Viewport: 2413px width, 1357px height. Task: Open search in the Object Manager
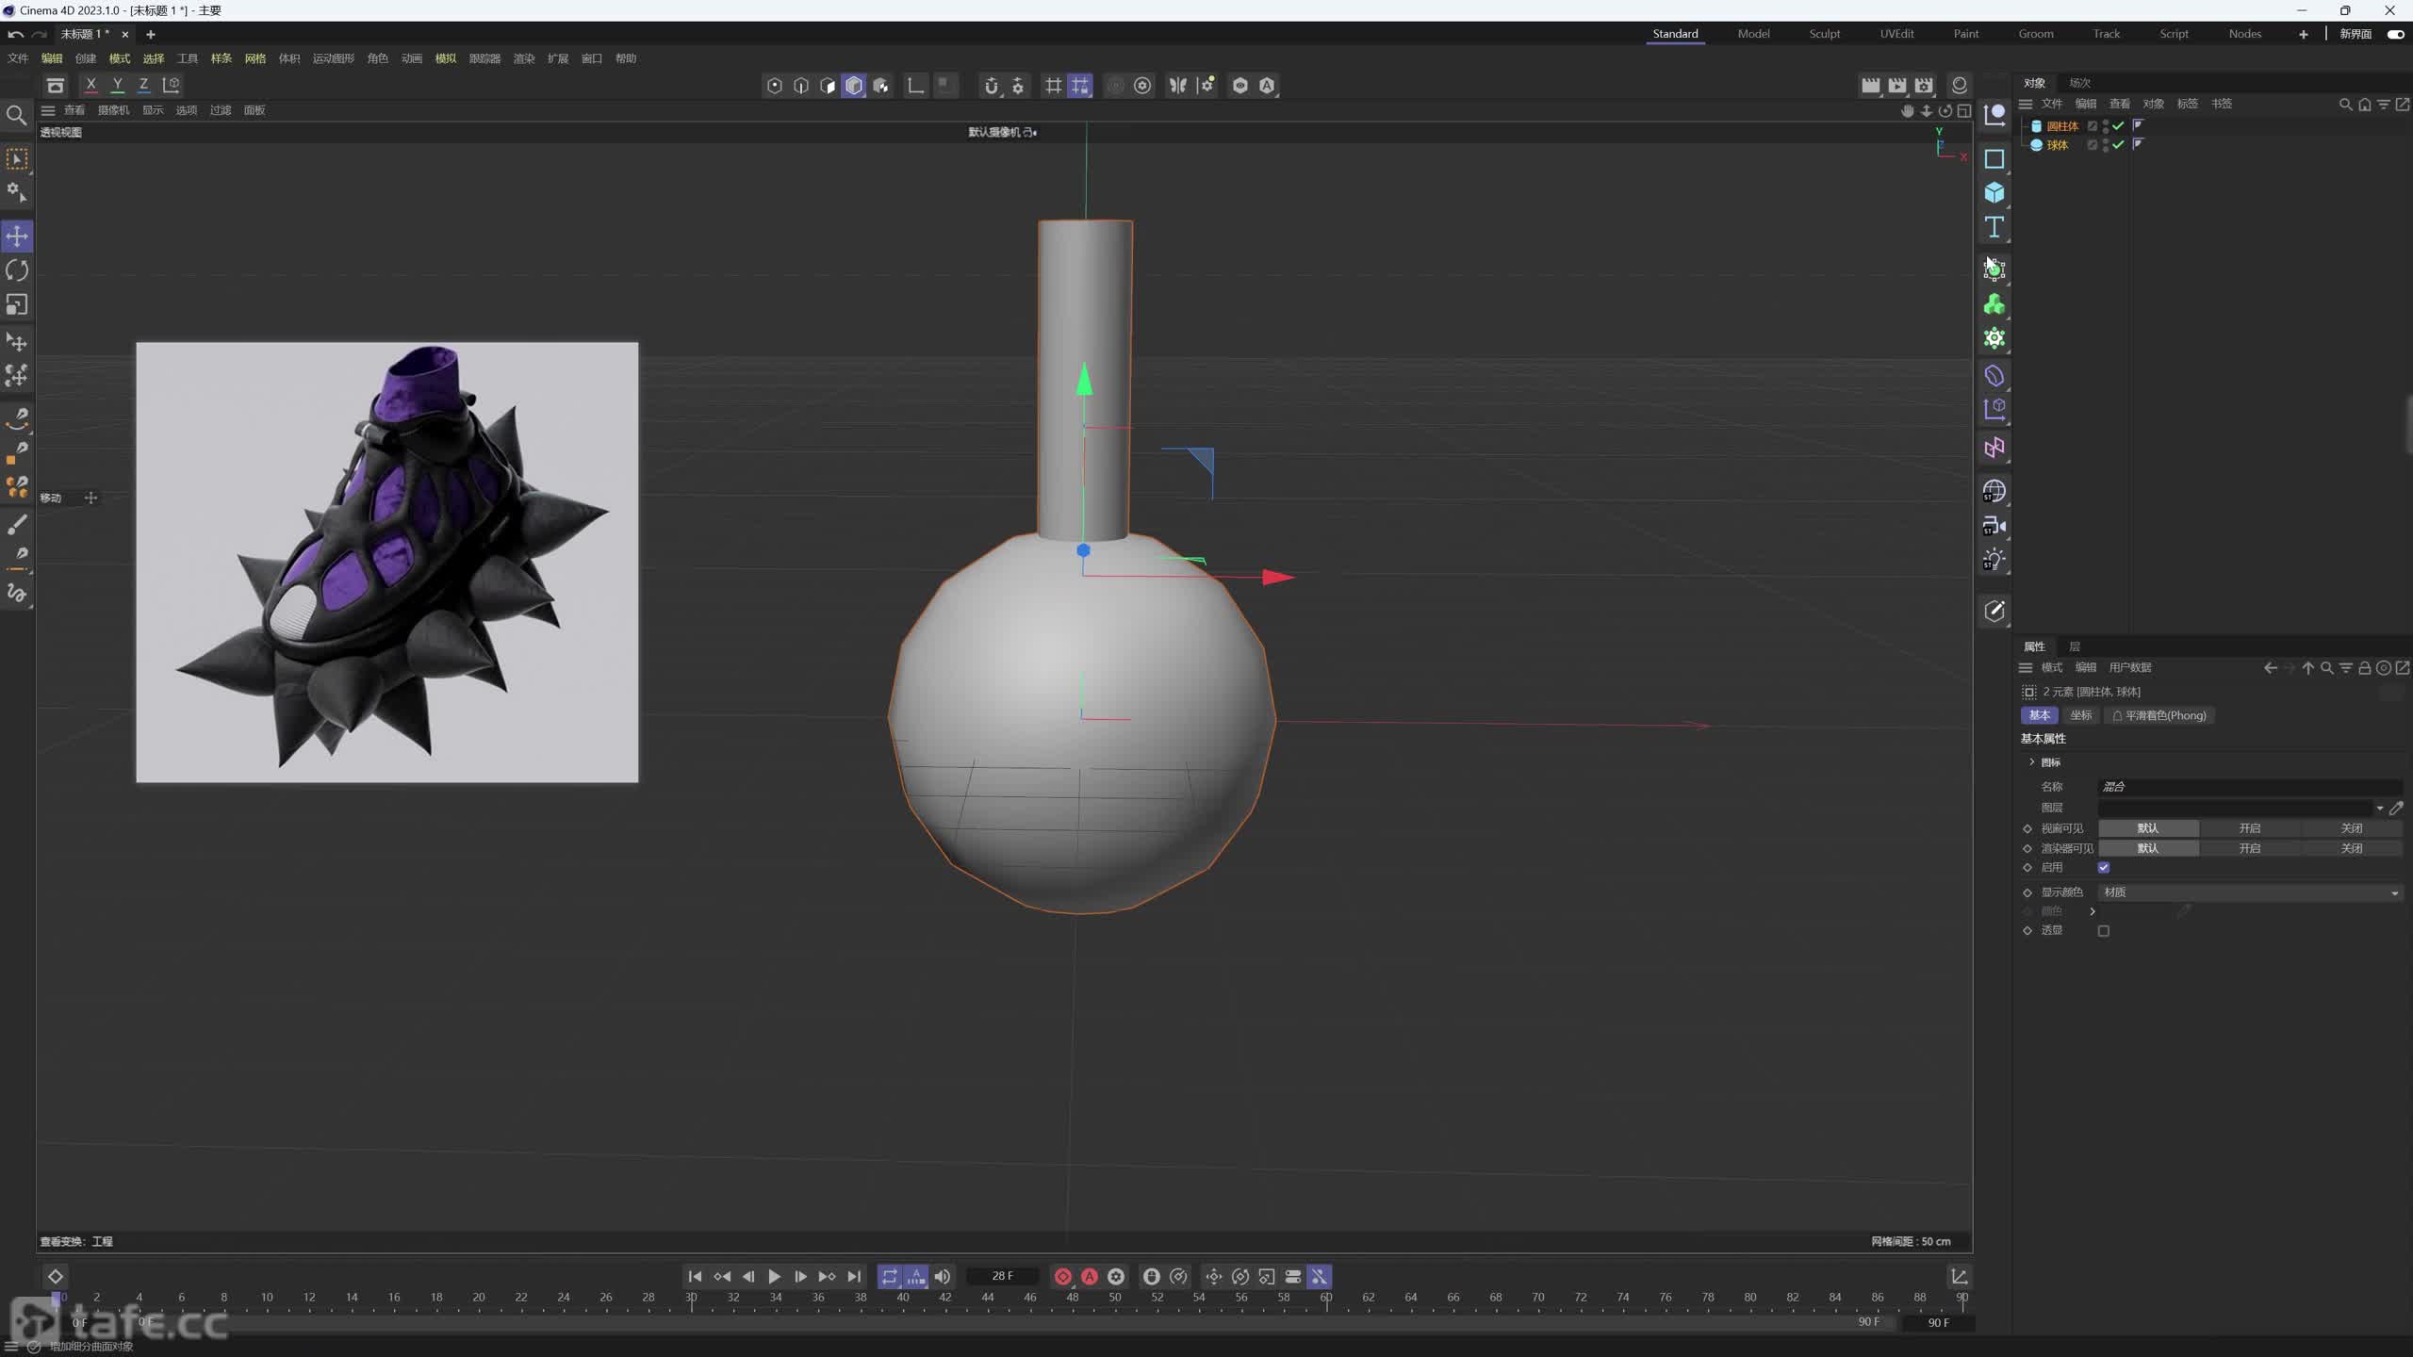click(2345, 105)
